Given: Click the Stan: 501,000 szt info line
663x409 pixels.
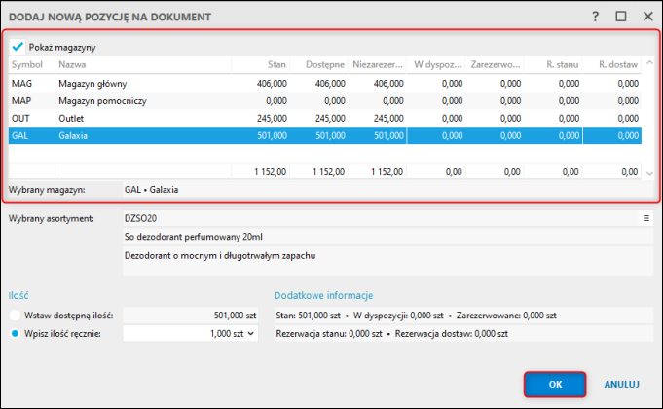Looking at the screenshot, I should point(463,316).
